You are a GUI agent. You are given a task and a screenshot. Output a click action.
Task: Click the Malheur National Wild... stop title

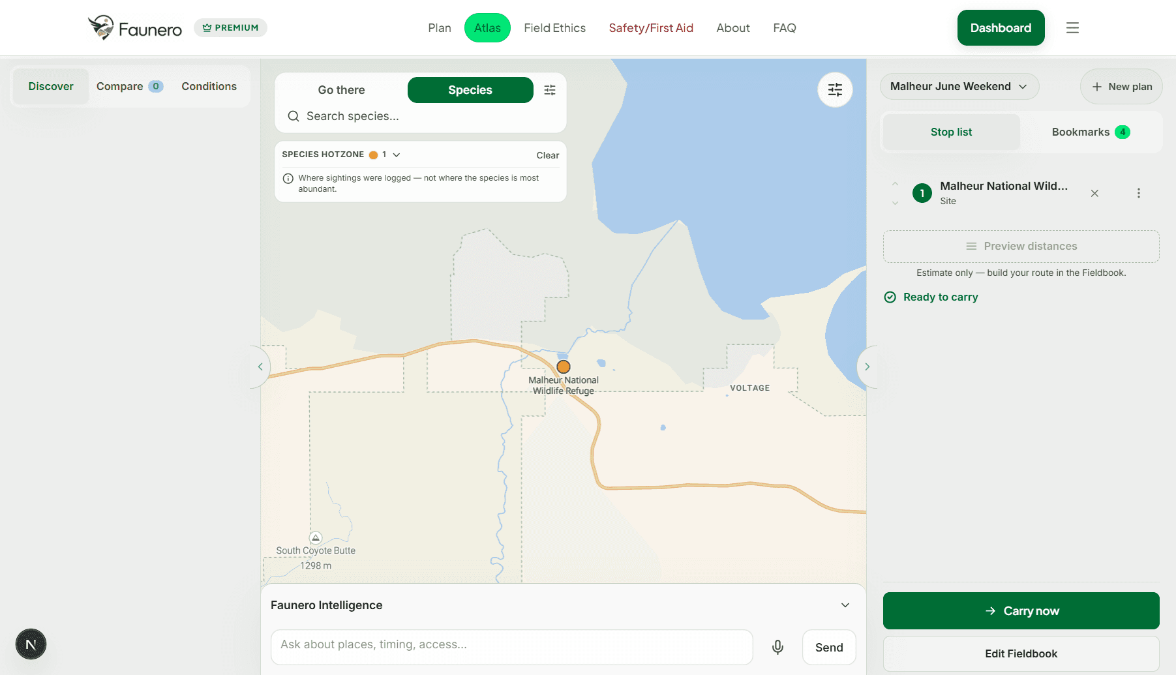[1004, 186]
